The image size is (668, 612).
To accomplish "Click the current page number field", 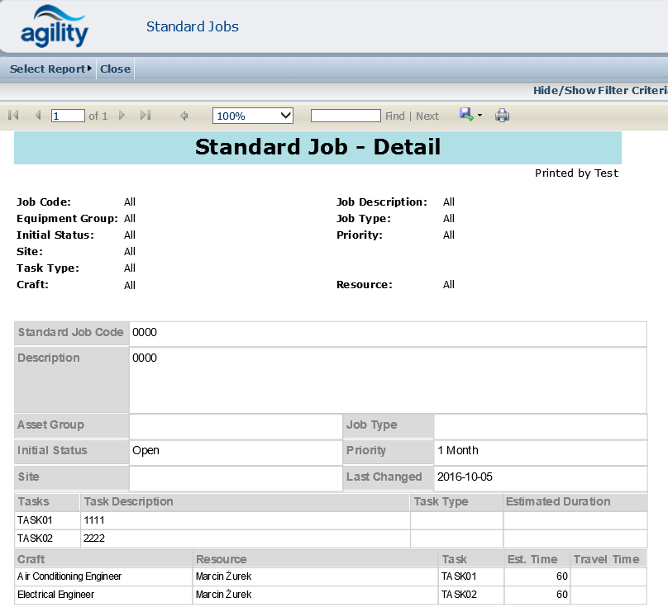I will point(68,116).
